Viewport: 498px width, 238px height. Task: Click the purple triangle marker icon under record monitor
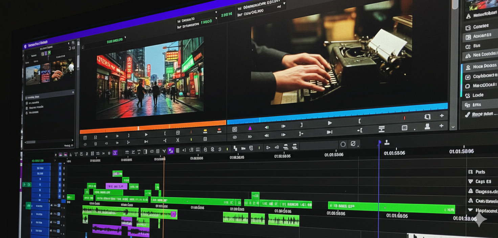pyautogui.click(x=250, y=128)
